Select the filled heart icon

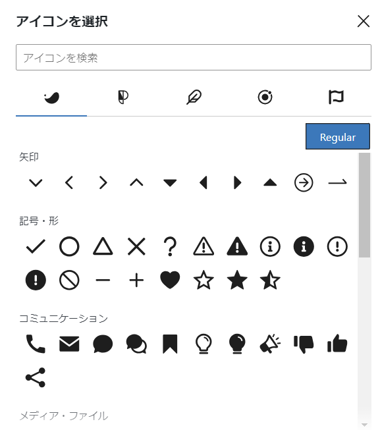pyautogui.click(x=170, y=280)
